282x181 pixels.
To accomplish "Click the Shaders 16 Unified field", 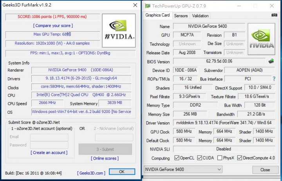I will [x=193, y=88].
